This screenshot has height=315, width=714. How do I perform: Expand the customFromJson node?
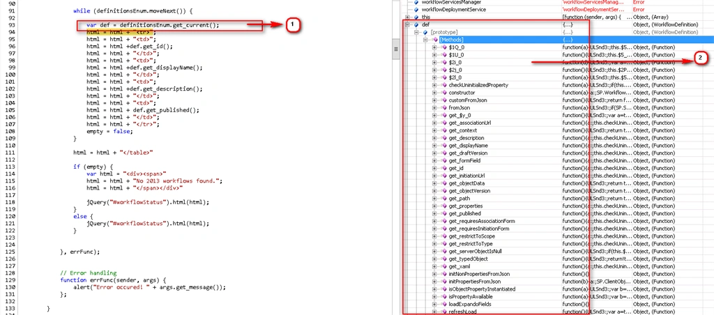pyautogui.click(x=434, y=100)
